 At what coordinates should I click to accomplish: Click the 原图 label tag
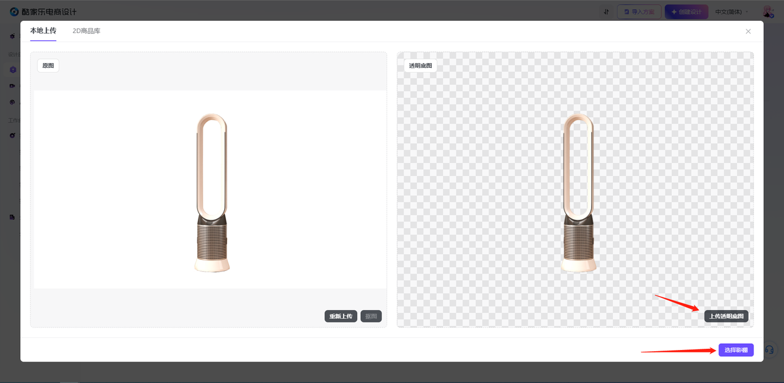point(48,65)
